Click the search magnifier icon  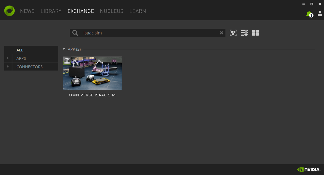[75, 33]
